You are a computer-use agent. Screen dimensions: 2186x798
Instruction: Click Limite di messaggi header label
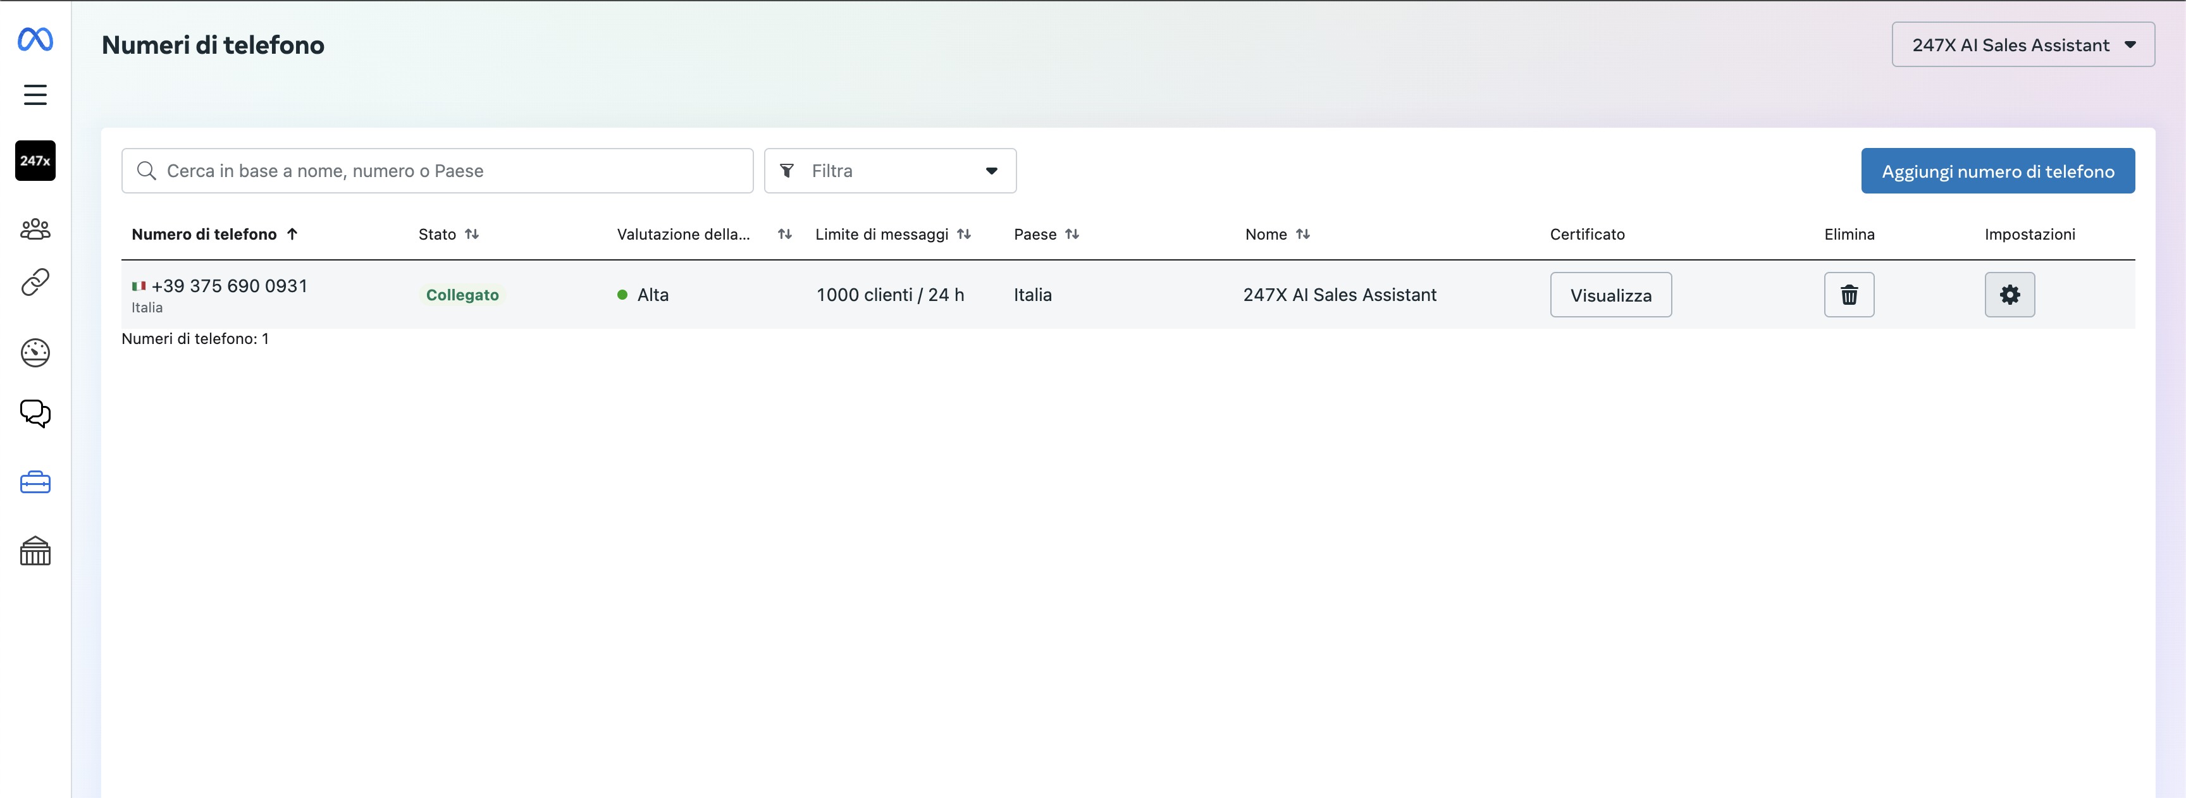pos(882,234)
